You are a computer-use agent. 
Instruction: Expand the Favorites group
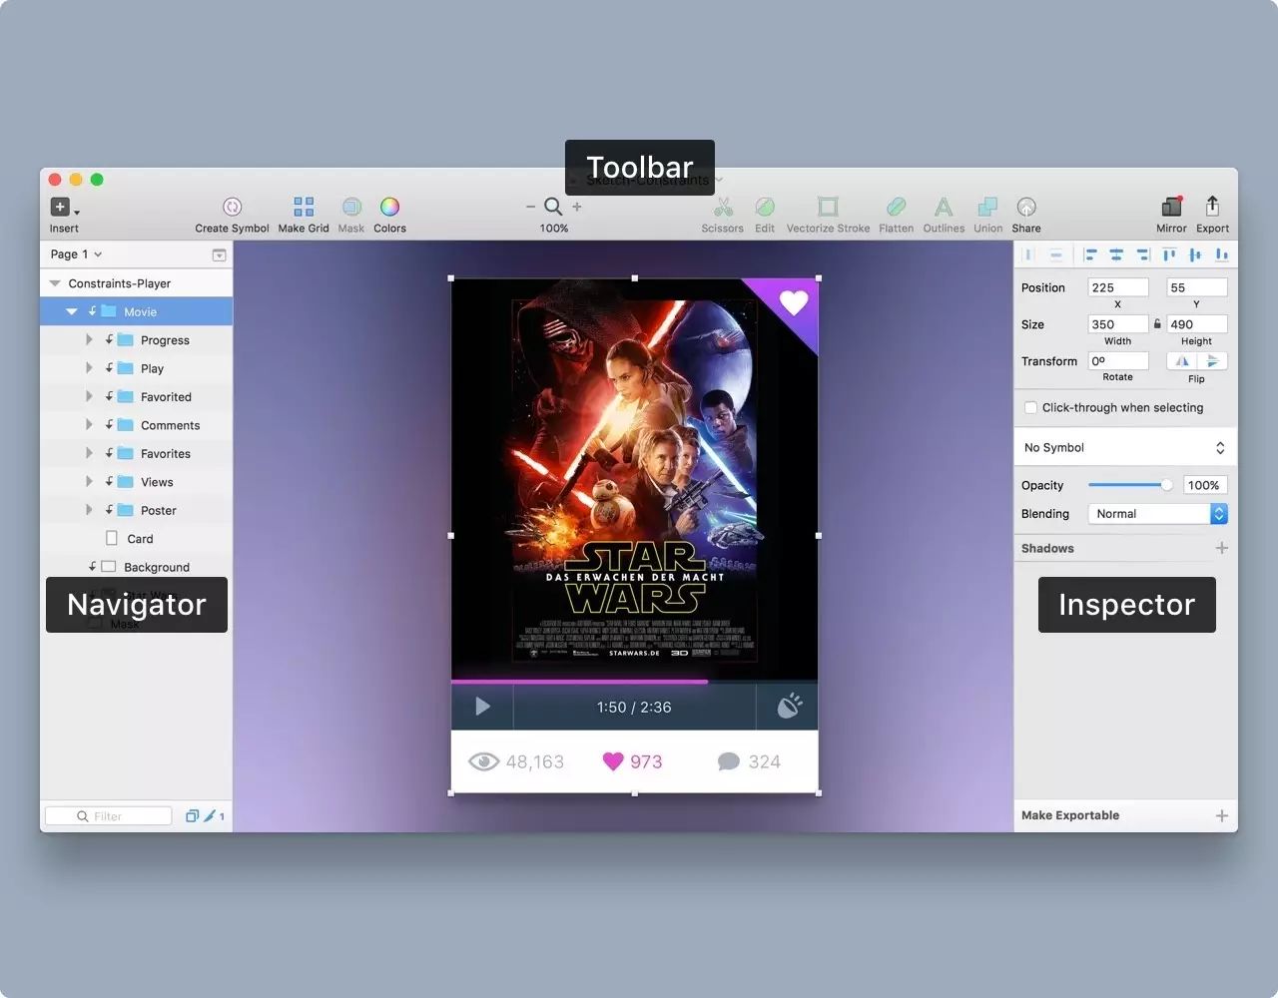(x=89, y=453)
